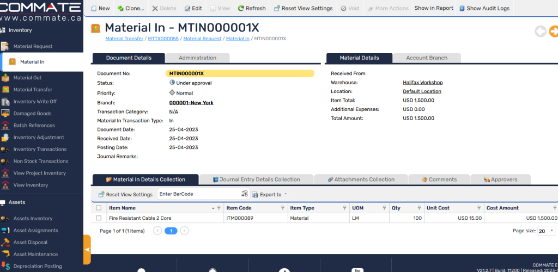This screenshot has height=272, width=558.
Task: Click the Refresh toolbar icon
Action: (241, 9)
